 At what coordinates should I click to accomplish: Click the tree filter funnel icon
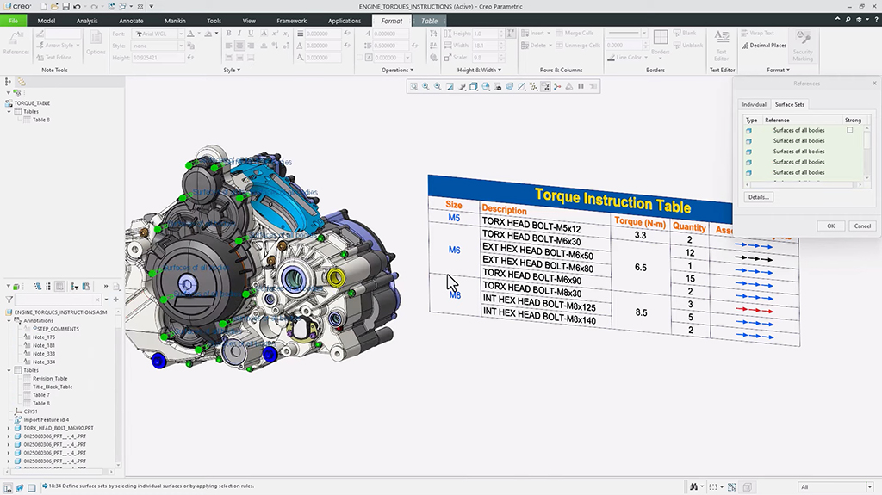[x=9, y=300]
